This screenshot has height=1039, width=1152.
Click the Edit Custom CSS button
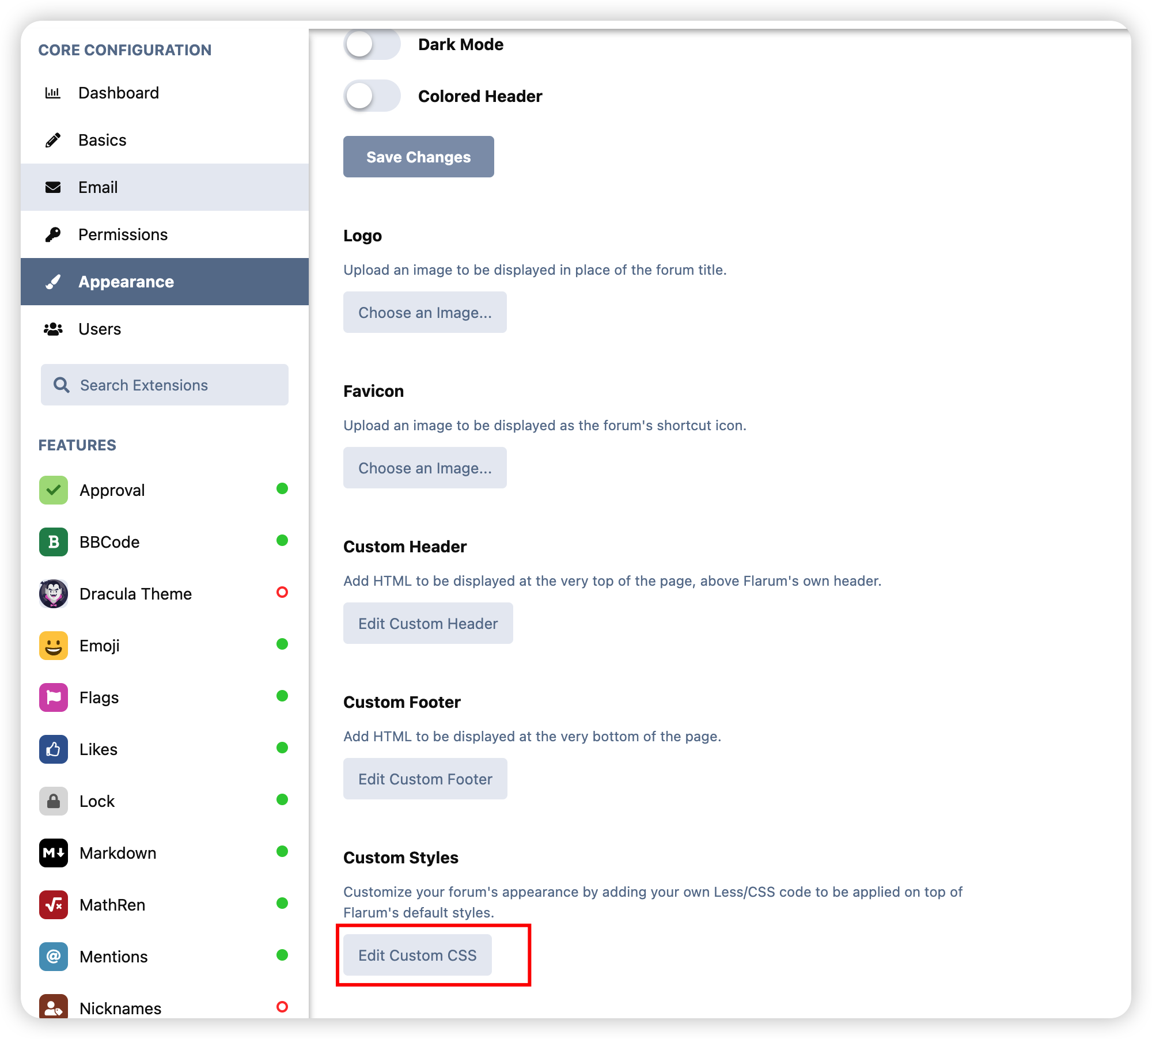pyautogui.click(x=418, y=955)
